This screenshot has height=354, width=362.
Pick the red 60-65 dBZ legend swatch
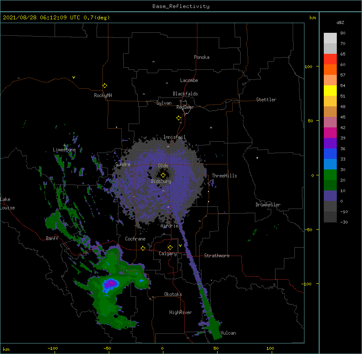coord(330,59)
